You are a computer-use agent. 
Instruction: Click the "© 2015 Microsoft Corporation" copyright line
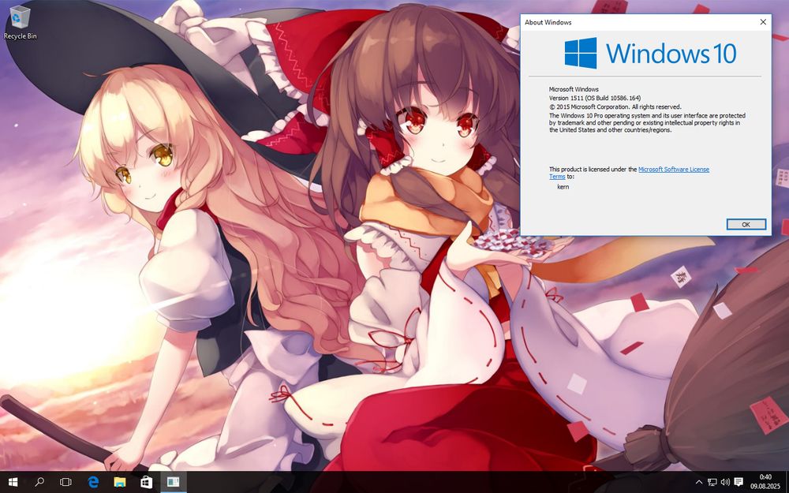pyautogui.click(x=615, y=106)
